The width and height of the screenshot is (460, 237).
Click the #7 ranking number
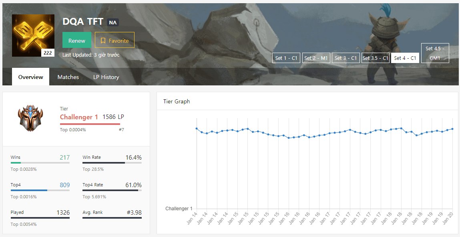coord(121,129)
